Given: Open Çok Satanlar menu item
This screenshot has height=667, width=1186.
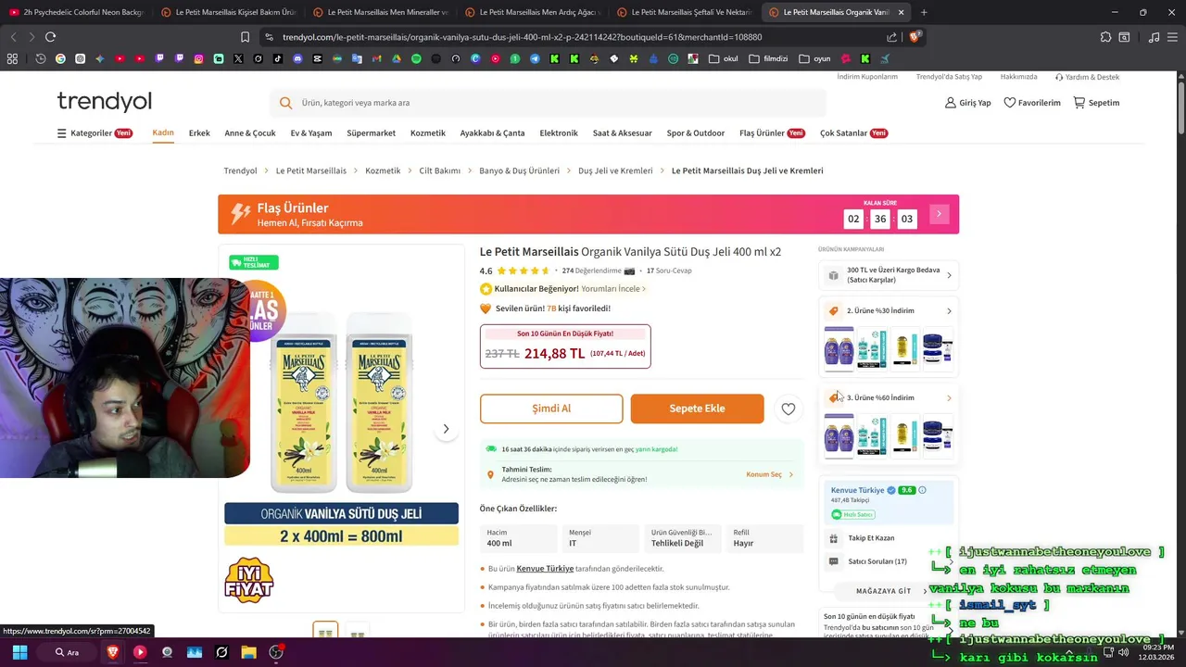Looking at the screenshot, I should tap(853, 133).
